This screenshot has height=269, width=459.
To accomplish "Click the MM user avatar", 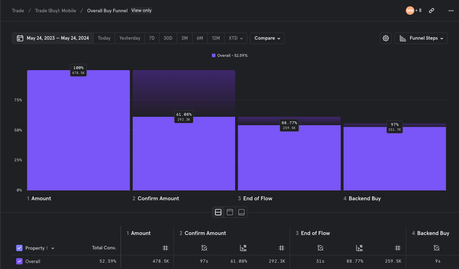I will (x=410, y=11).
